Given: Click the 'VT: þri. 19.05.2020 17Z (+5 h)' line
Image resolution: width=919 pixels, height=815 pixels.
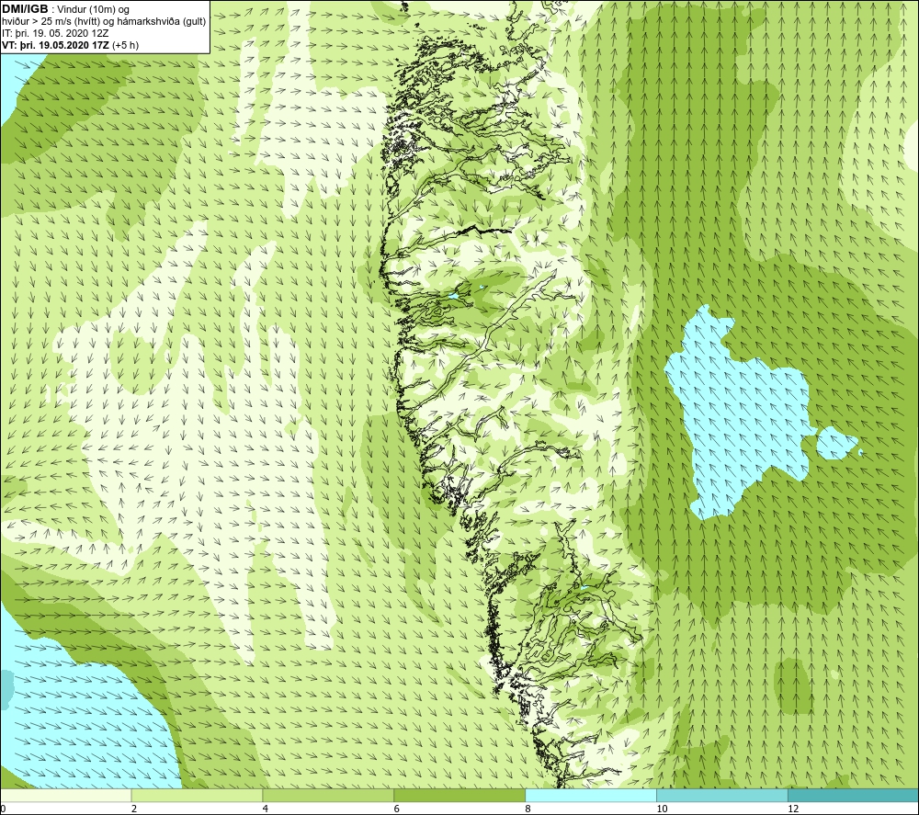Looking at the screenshot, I should [x=71, y=45].
